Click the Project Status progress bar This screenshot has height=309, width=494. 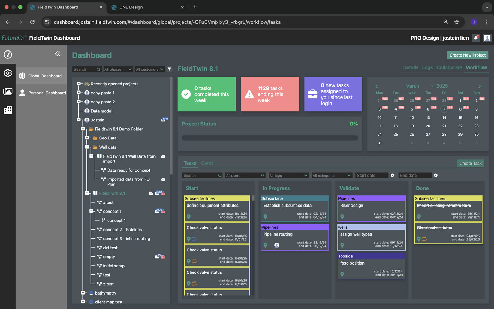pyautogui.click(x=270, y=138)
